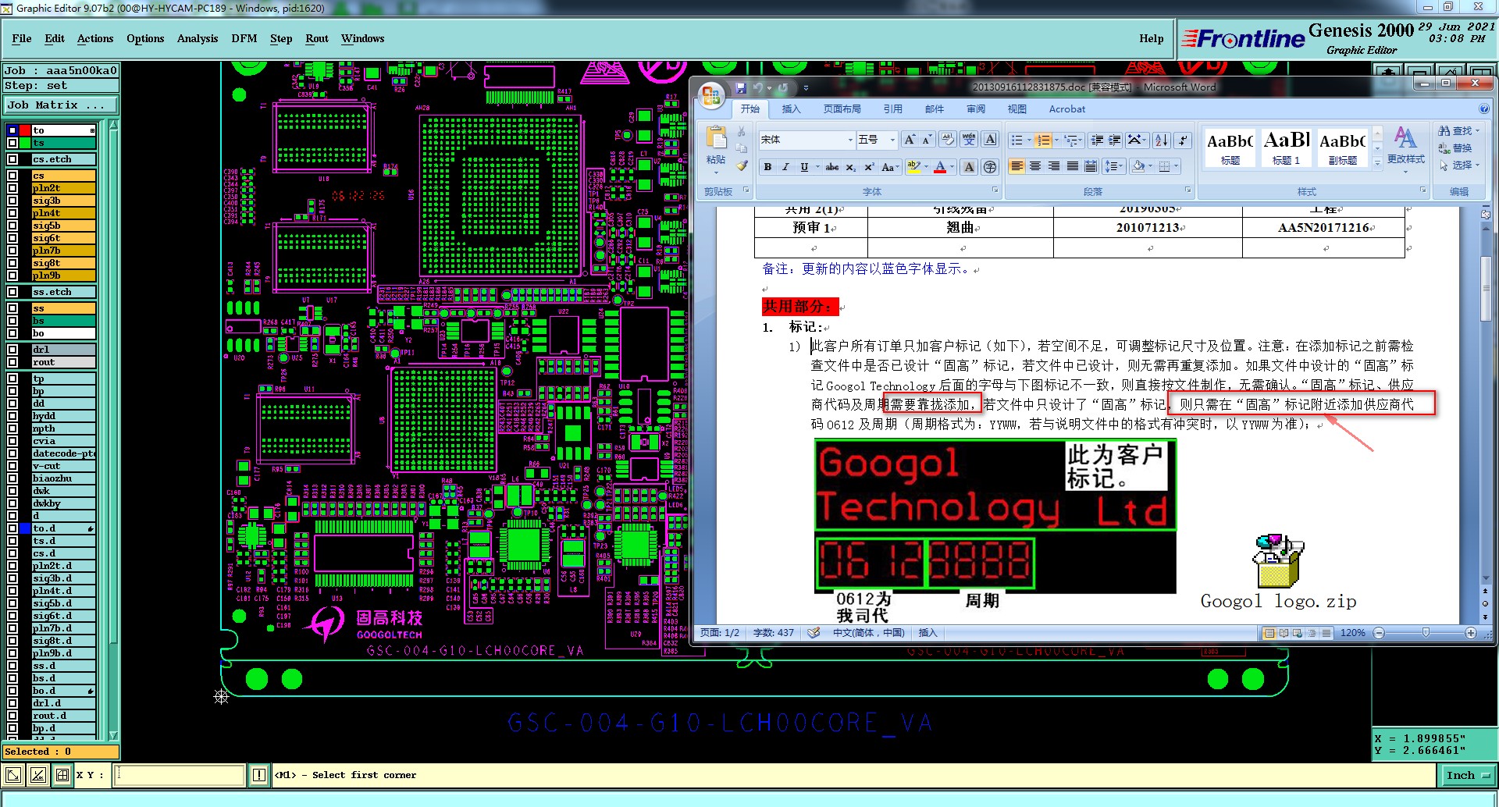The width and height of the screenshot is (1499, 807).
Task: Apply superscript formatting in Word
Action: [869, 167]
